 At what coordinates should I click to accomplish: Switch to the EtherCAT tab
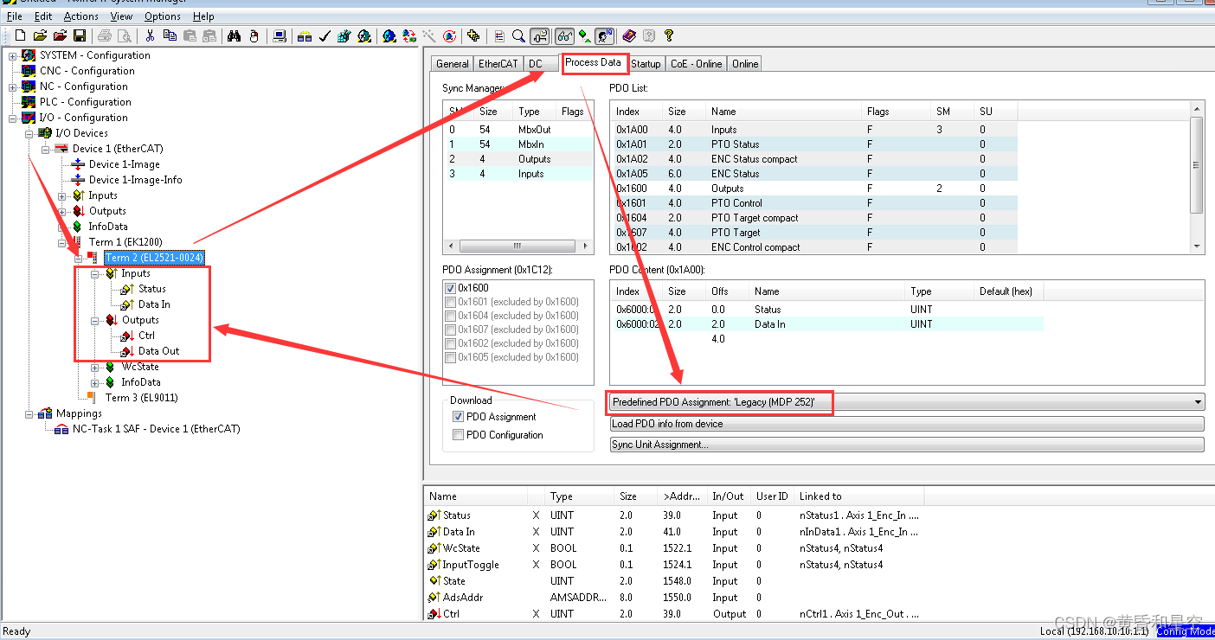pyautogui.click(x=498, y=64)
